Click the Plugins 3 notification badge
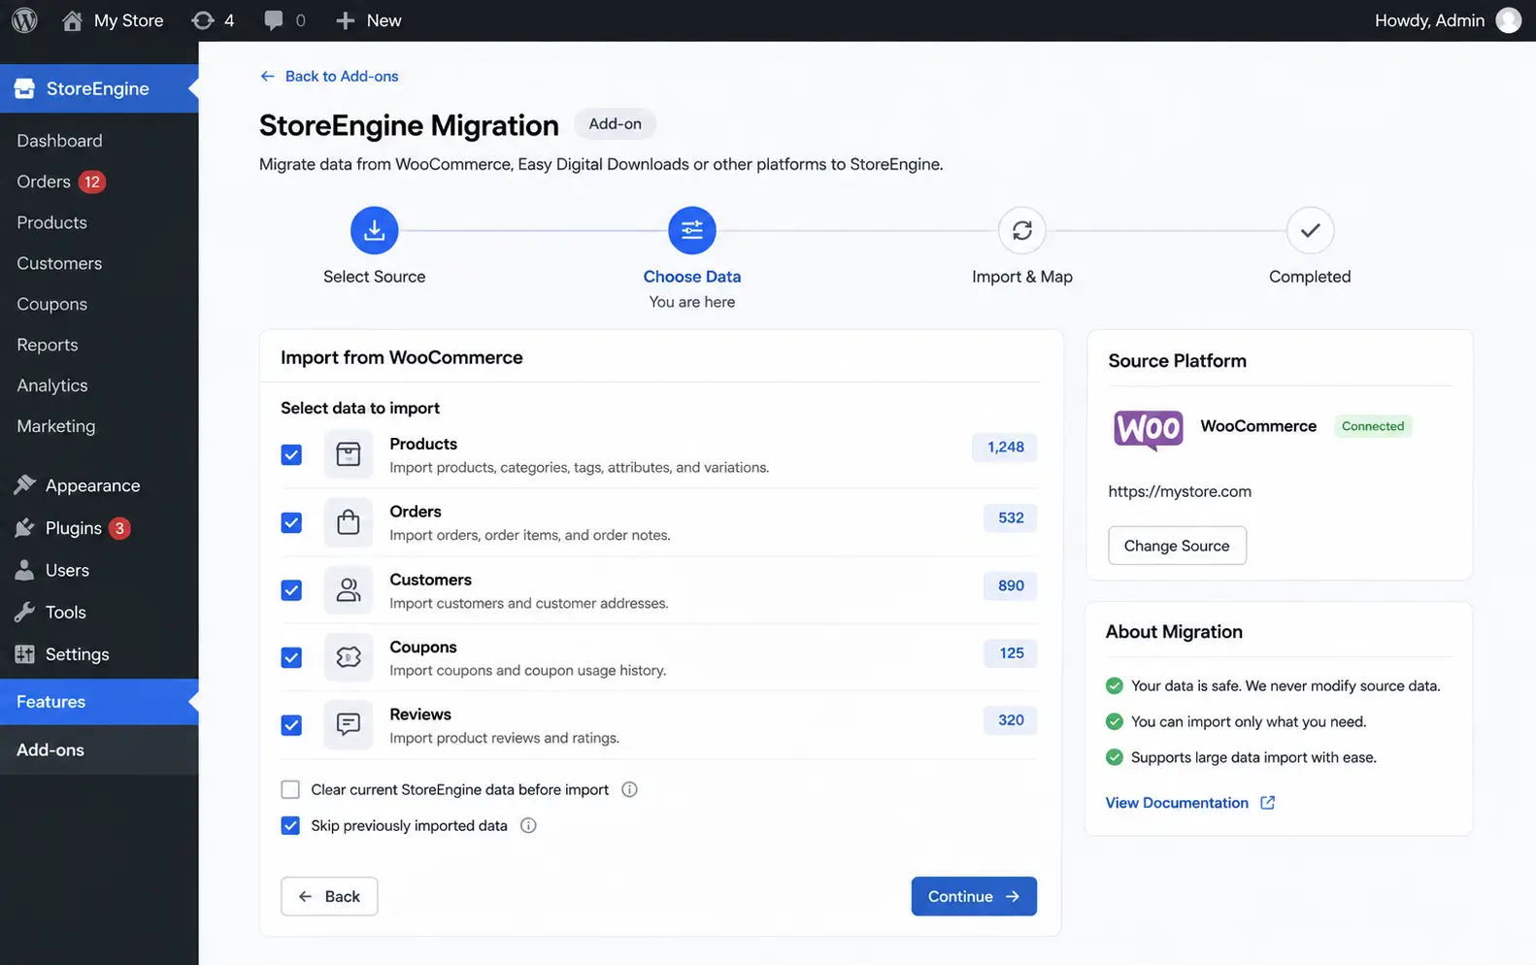Screen dimensions: 1536x965 click(x=119, y=528)
